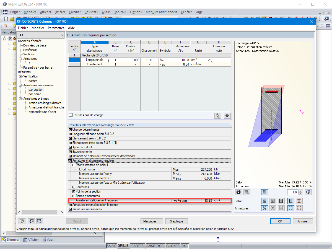Toggle the eye visibility button below the table
Viewport: 332px width, 249px height.
click(x=227, y=116)
